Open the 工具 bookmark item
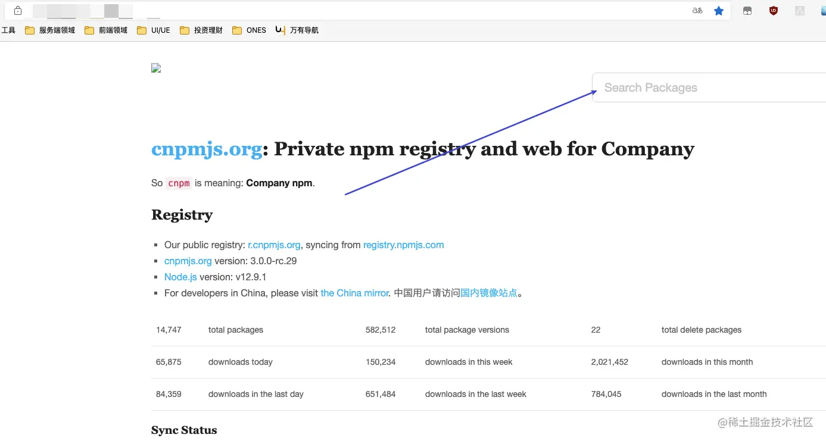Viewport: 826px width, 441px height. [x=8, y=30]
